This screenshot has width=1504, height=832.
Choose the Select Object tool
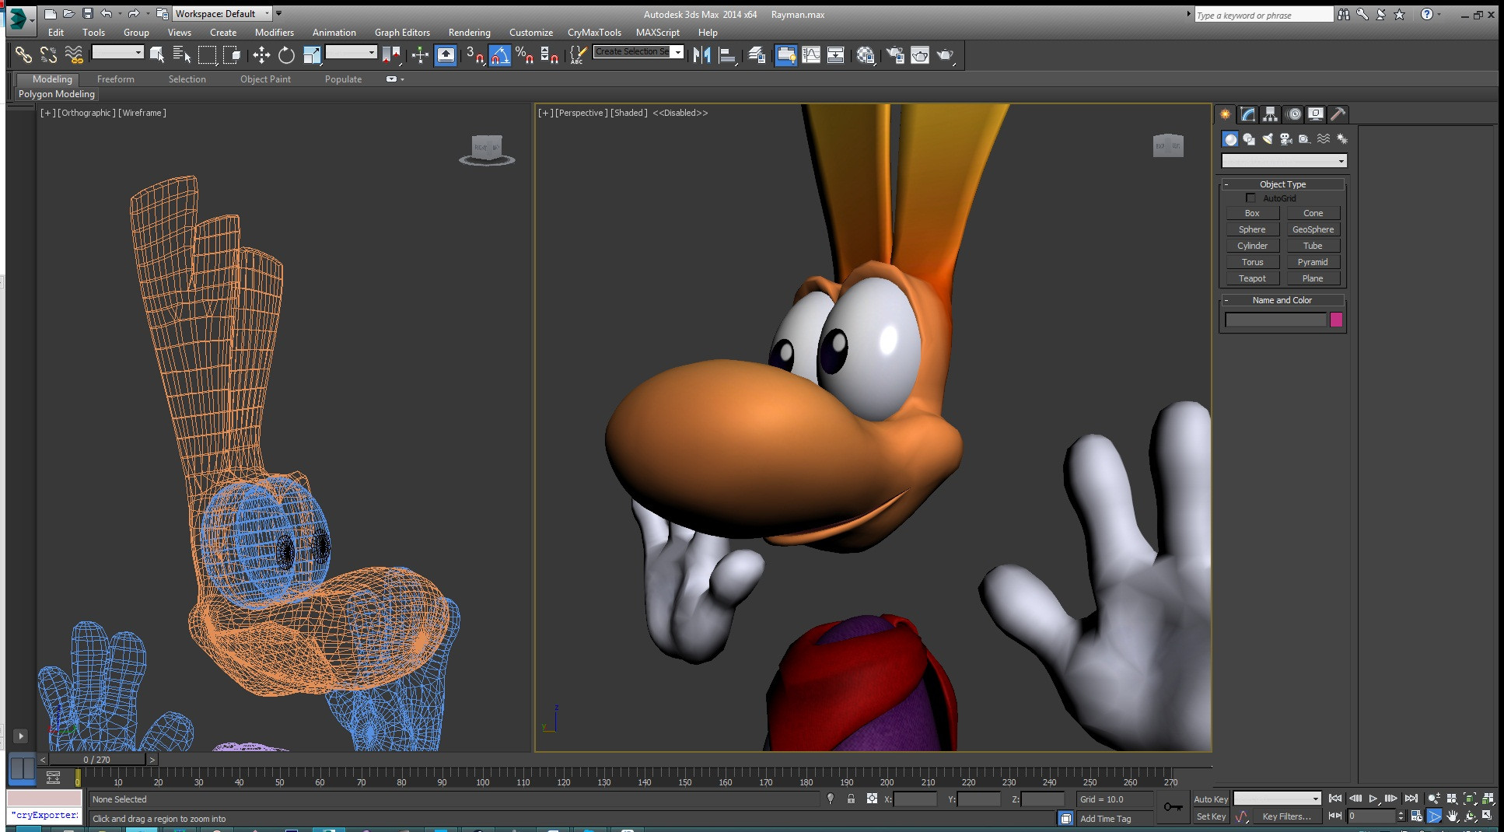[x=157, y=54]
